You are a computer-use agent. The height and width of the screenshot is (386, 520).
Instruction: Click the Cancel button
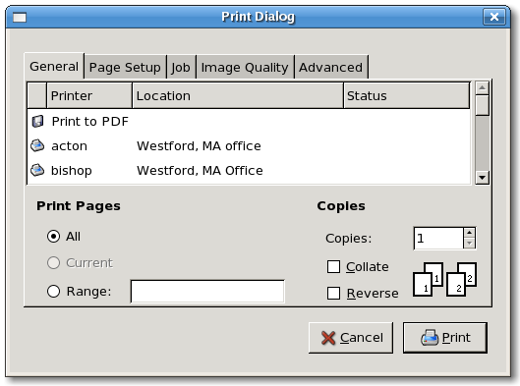point(351,338)
